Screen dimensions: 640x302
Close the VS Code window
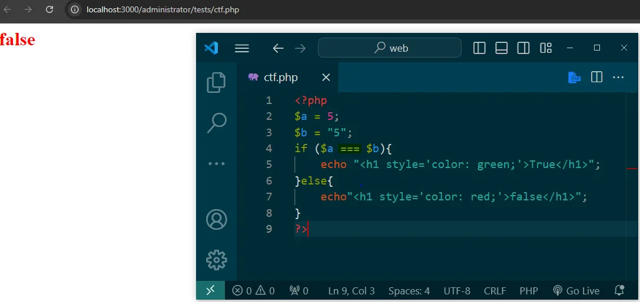[x=624, y=48]
